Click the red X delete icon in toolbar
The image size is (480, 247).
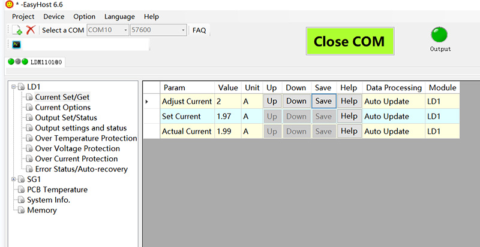tap(31, 30)
